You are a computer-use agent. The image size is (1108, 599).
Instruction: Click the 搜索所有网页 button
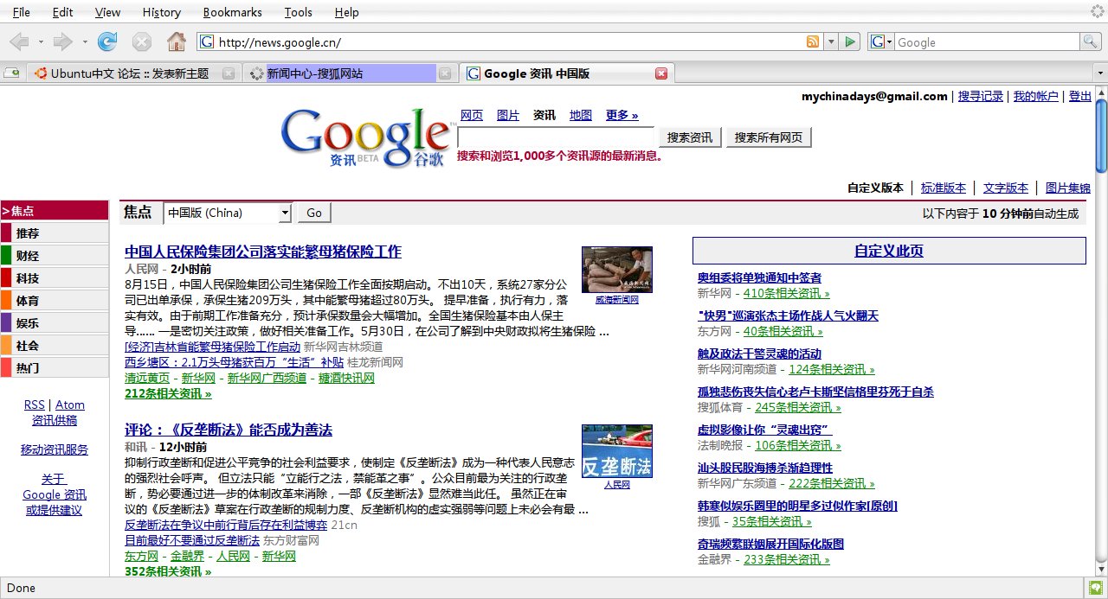[x=769, y=137]
